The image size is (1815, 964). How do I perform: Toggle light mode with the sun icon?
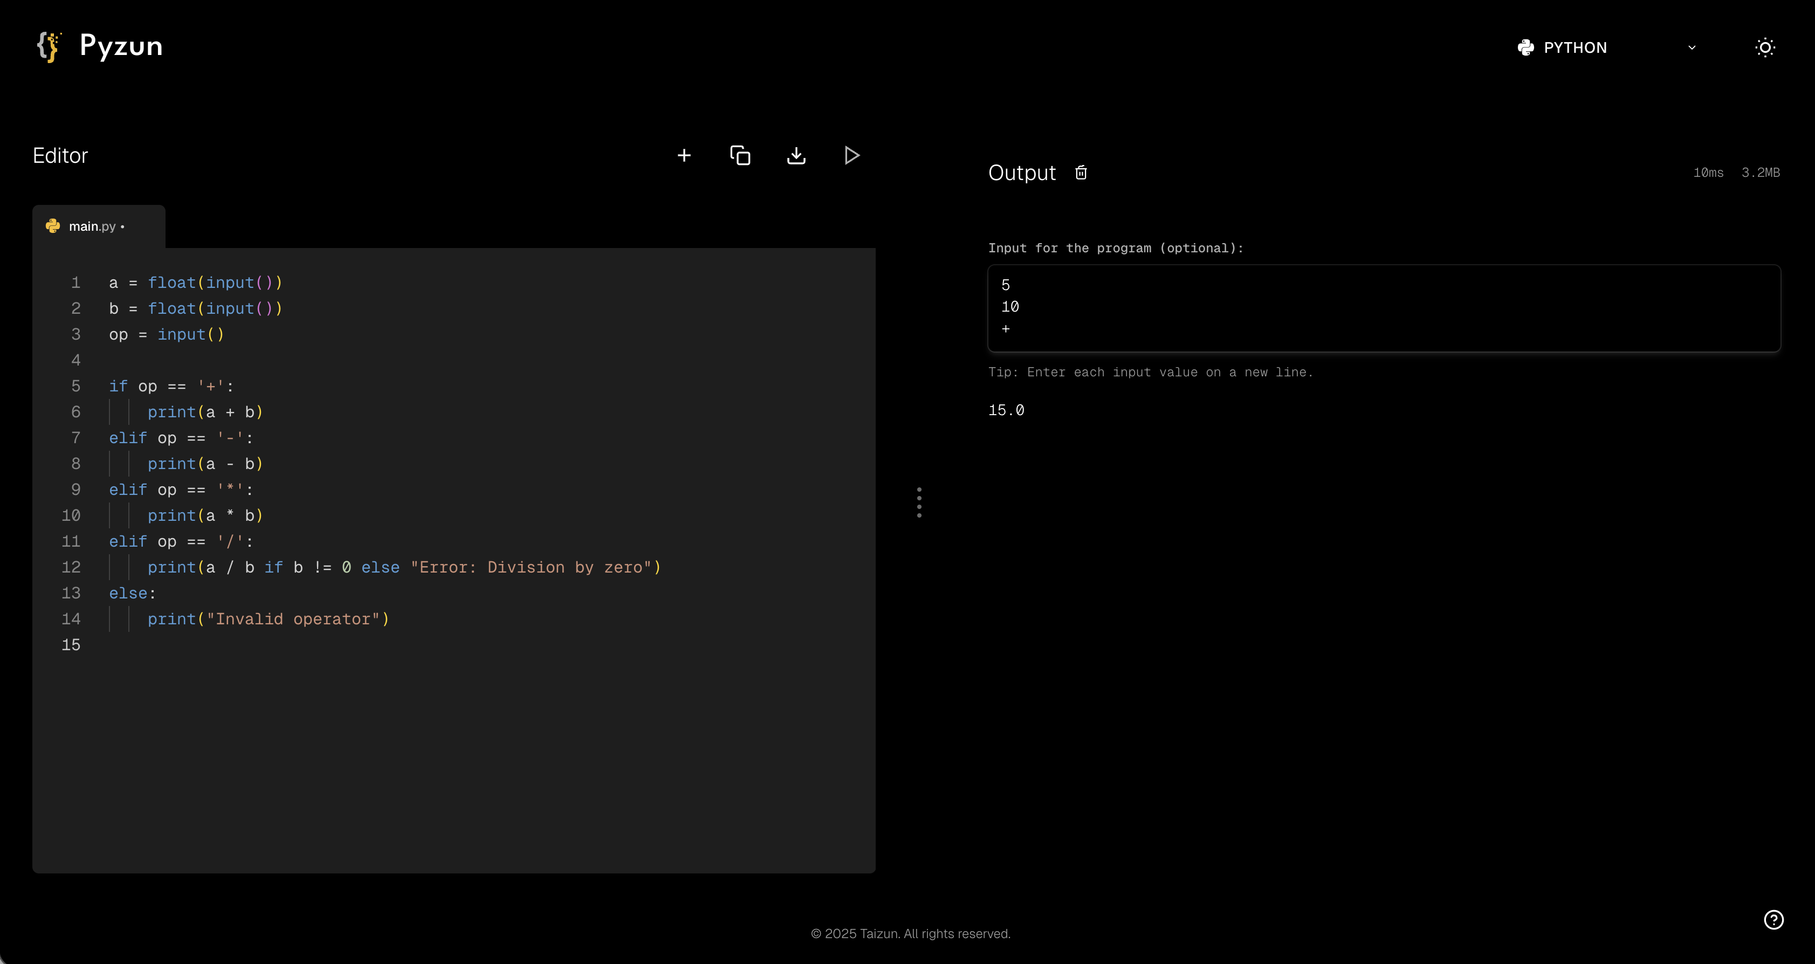(1765, 47)
